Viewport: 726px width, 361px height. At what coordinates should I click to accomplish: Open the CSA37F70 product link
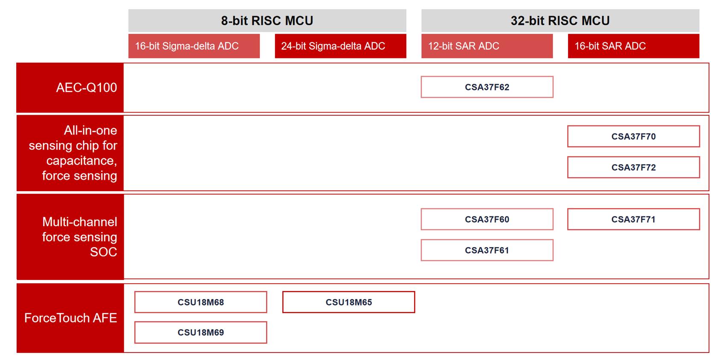point(633,137)
